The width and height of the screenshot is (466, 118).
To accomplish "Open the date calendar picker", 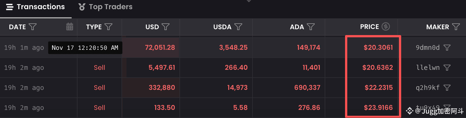I will (x=70, y=27).
